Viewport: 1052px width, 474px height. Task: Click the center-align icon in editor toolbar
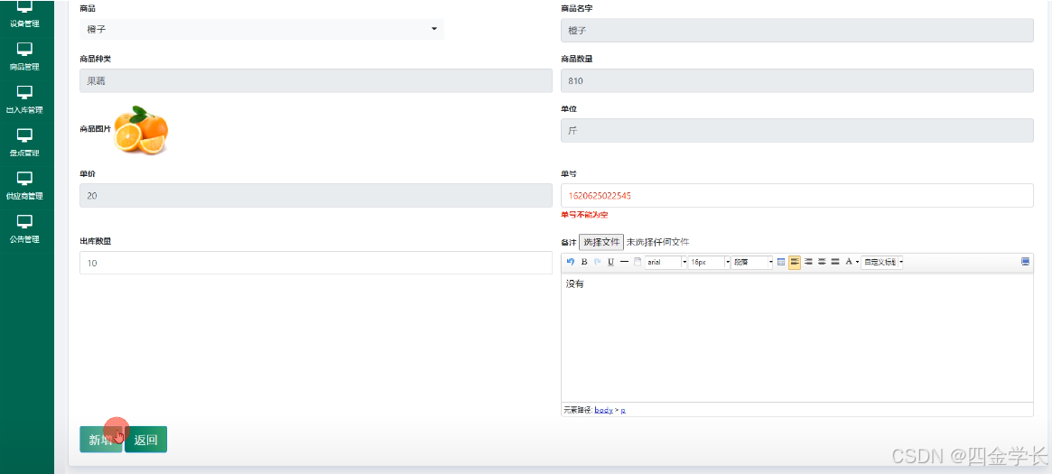point(822,262)
